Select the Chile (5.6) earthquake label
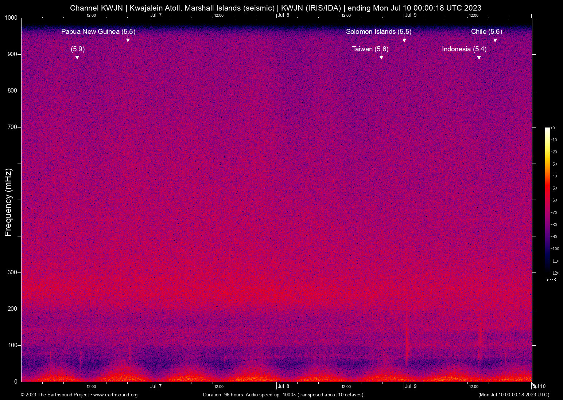Viewport: 563px width, 400px height. pos(486,32)
